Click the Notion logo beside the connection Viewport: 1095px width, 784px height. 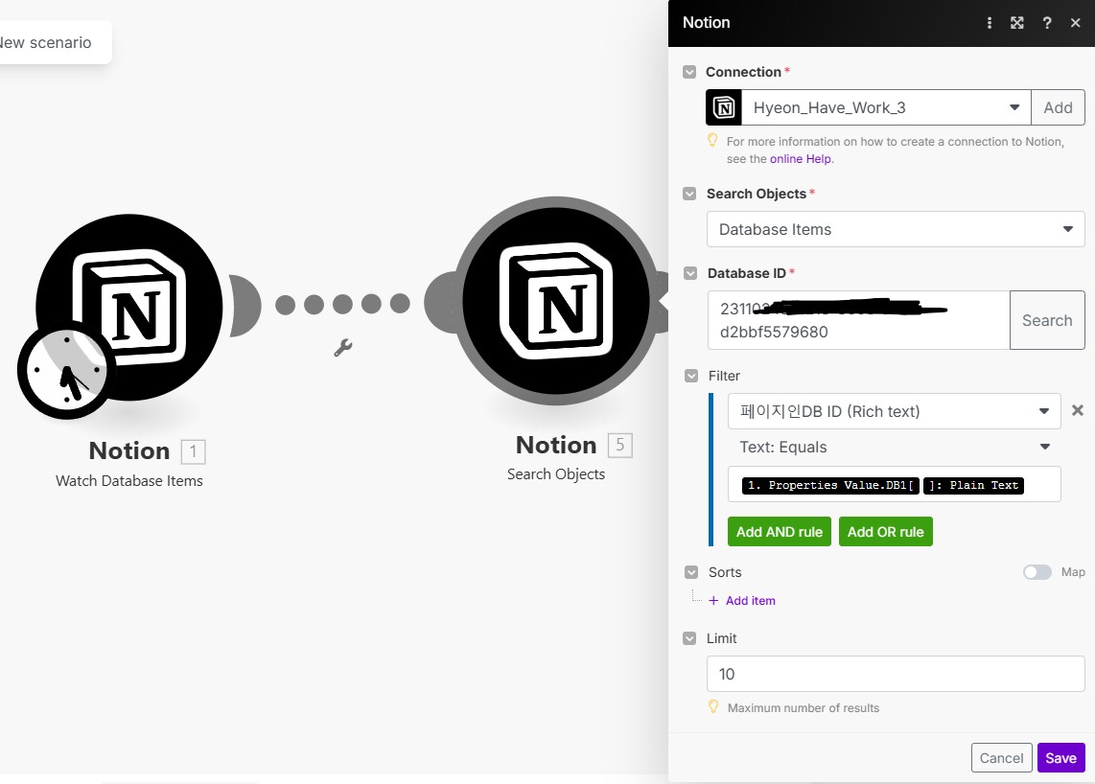click(724, 107)
